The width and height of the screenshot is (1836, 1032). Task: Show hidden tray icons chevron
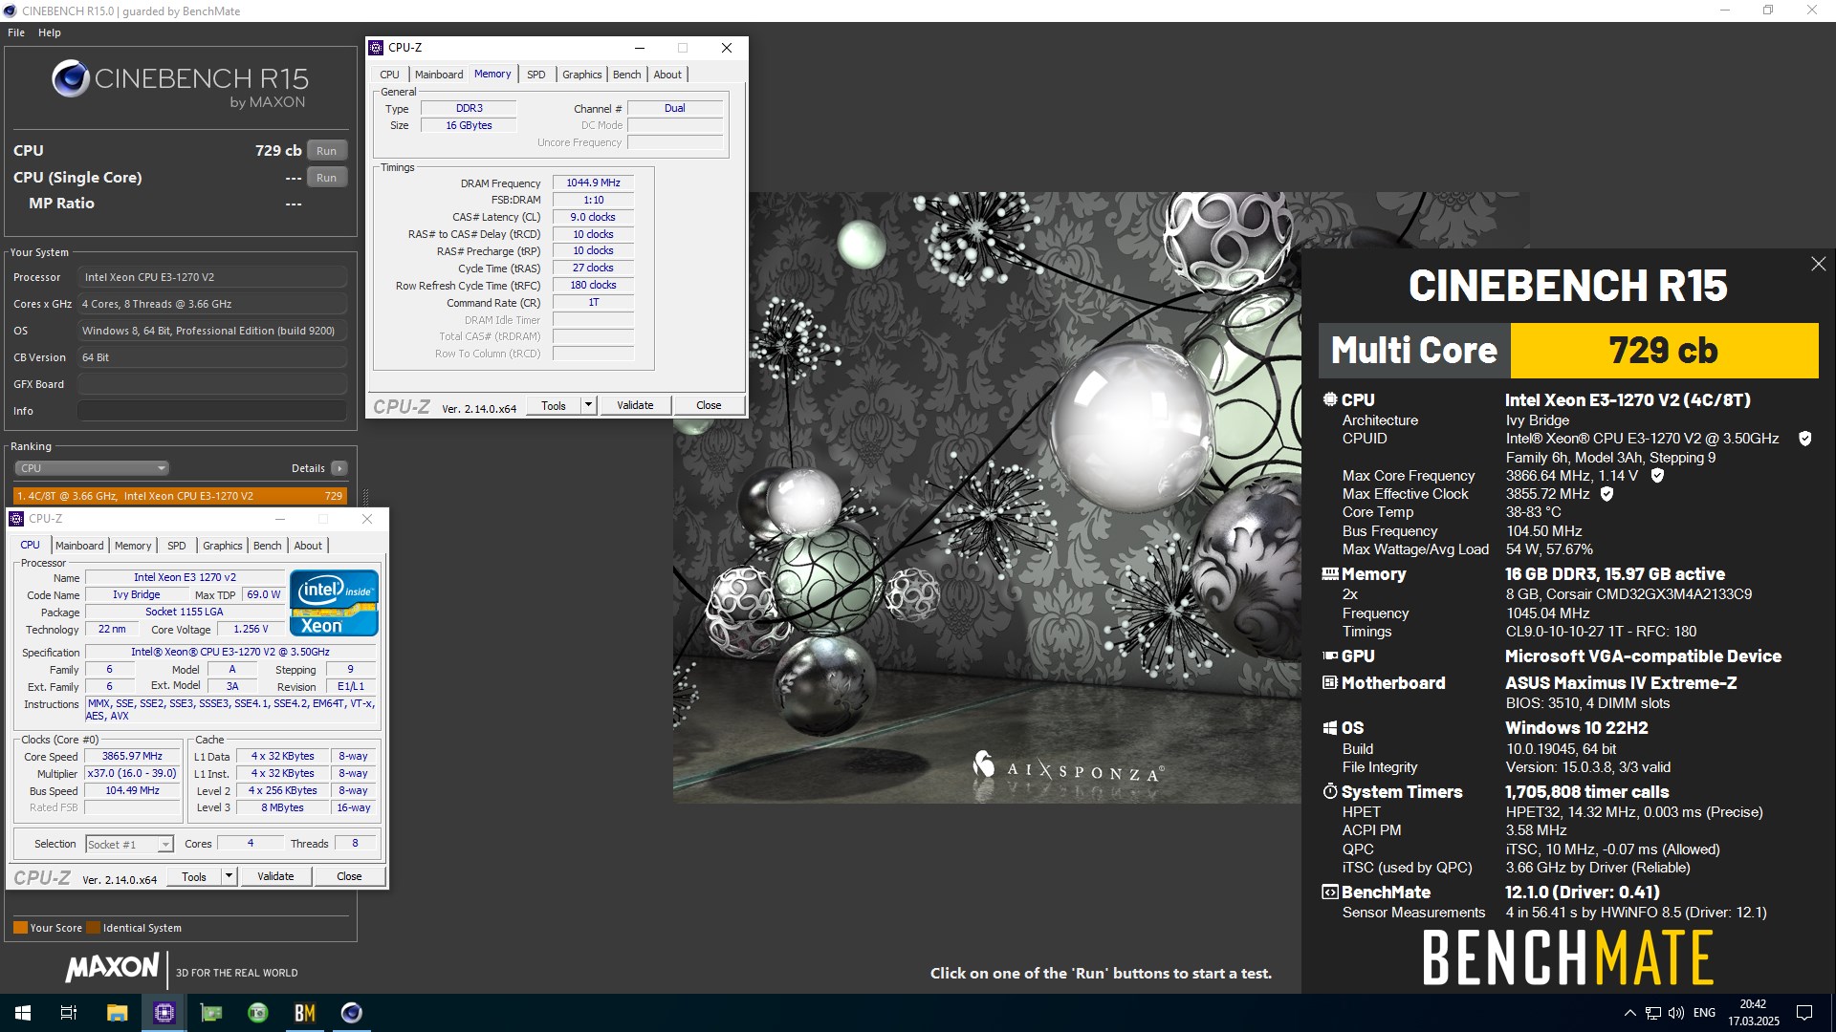coord(1629,1013)
